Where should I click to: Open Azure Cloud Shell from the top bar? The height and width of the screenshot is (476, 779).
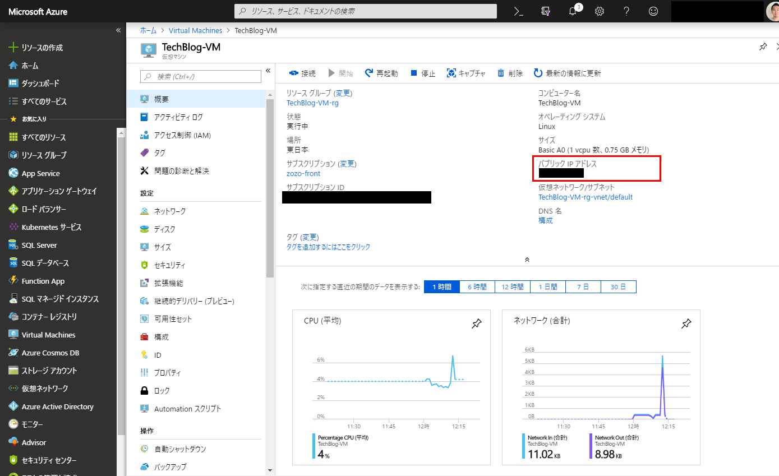click(x=518, y=11)
